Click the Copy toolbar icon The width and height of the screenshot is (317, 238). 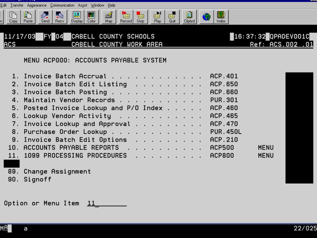tap(13, 17)
